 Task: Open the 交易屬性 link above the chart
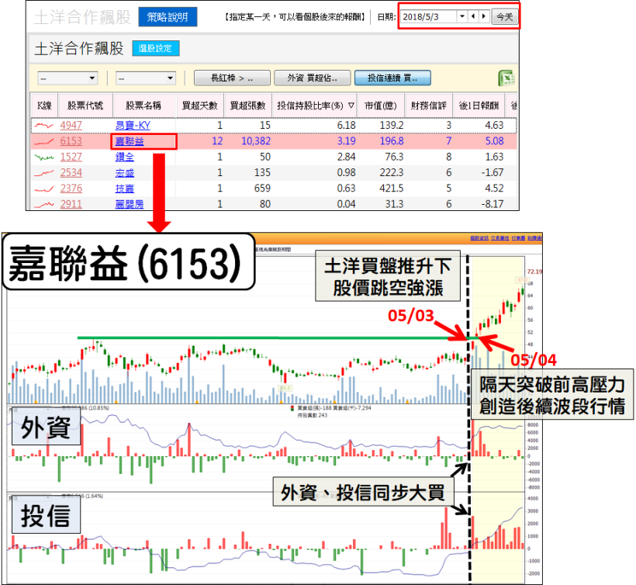tap(499, 238)
